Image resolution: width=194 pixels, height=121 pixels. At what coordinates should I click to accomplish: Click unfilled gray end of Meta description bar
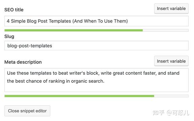pyautogui.click(x=171, y=96)
